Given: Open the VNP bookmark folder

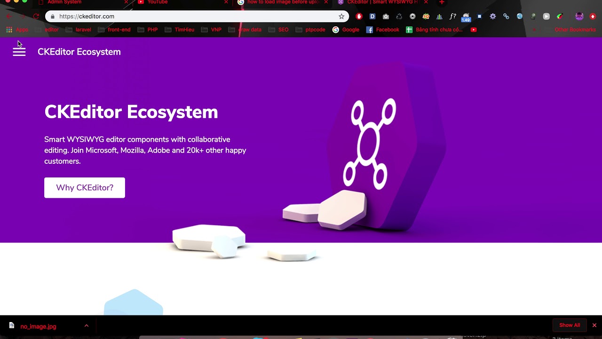Looking at the screenshot, I should tap(211, 30).
